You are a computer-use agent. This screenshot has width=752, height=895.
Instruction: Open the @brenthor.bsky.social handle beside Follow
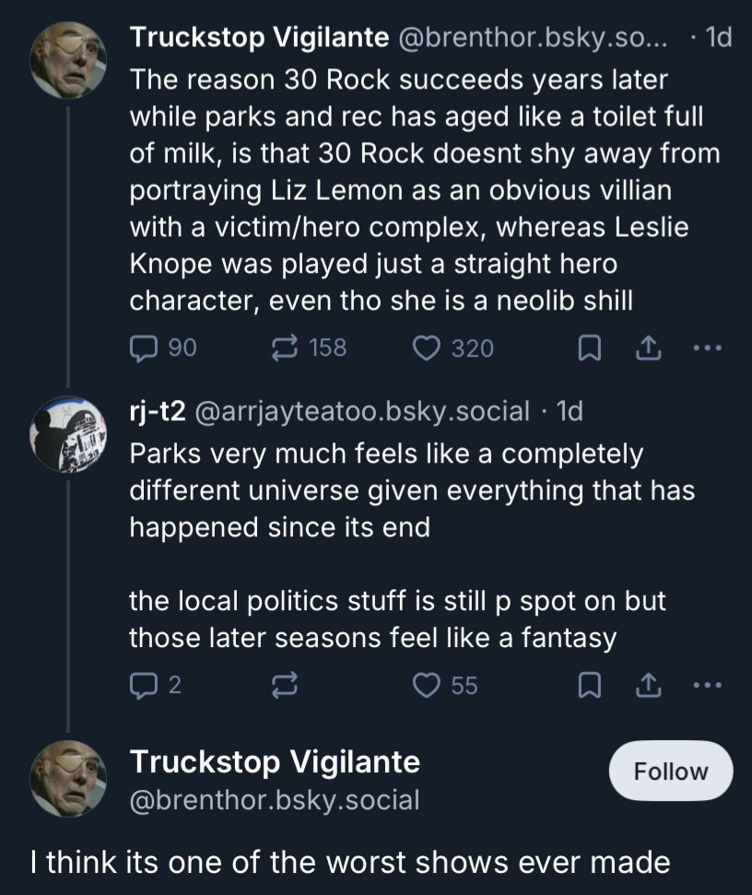click(274, 799)
